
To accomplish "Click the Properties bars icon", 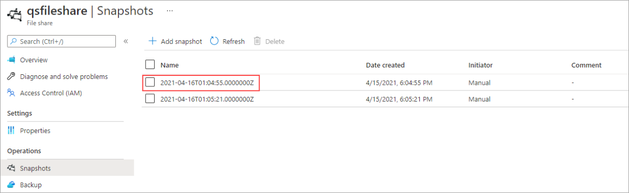I will pos(12,131).
